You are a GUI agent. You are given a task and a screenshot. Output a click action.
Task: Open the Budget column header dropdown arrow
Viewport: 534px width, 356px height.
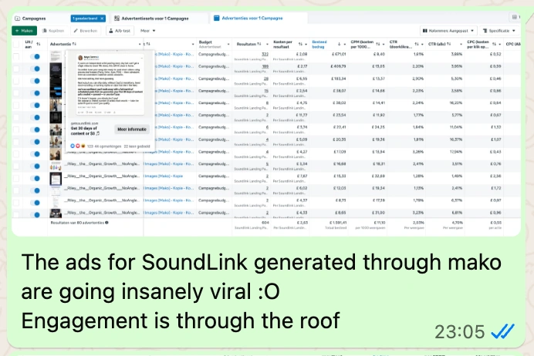[x=228, y=45]
